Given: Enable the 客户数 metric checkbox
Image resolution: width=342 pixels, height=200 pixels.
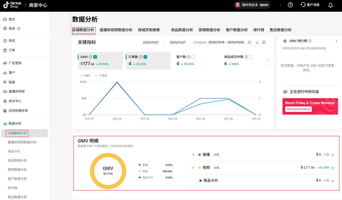Looking at the screenshot, I should coord(193,57).
